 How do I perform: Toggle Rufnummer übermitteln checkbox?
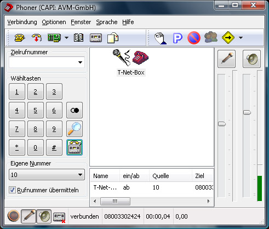[x=12, y=190]
